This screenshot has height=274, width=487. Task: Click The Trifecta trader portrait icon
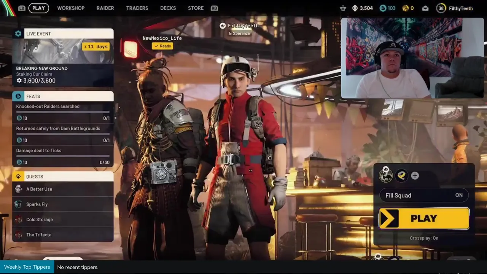pos(18,235)
